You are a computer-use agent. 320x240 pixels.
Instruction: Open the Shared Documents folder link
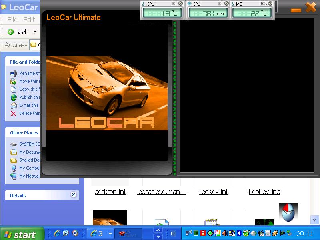(x=29, y=160)
